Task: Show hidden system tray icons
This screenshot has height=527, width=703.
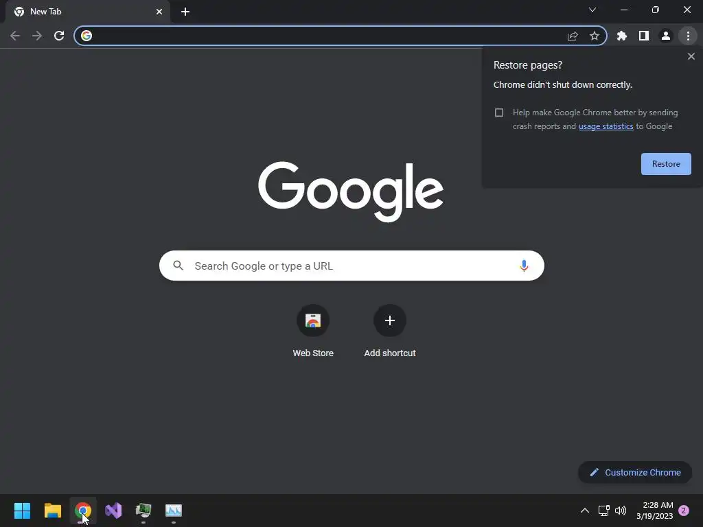Action: click(585, 511)
